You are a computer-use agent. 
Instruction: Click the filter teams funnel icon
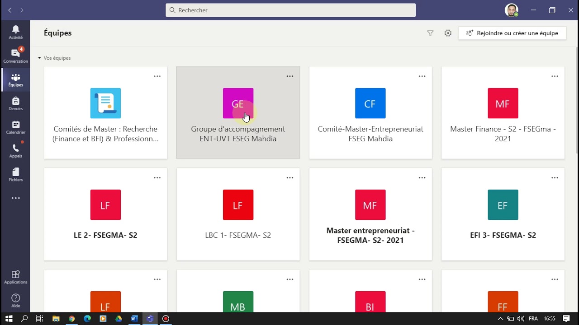430,33
